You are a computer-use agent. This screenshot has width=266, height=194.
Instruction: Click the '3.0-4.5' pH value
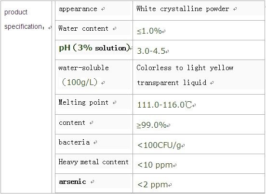[151, 51]
